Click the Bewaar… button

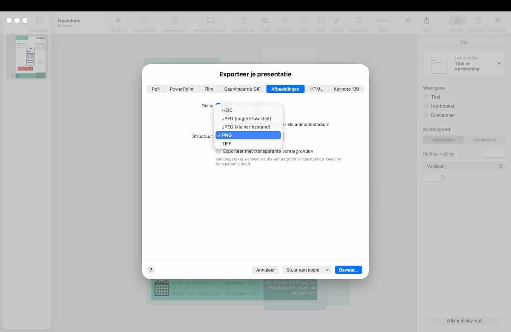pyautogui.click(x=348, y=270)
